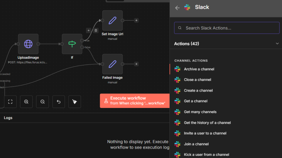282x158 pixels.
Task: Select Invite a user to a channel
Action: 205,133
